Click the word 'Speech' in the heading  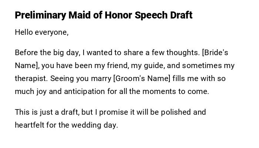[150, 15]
